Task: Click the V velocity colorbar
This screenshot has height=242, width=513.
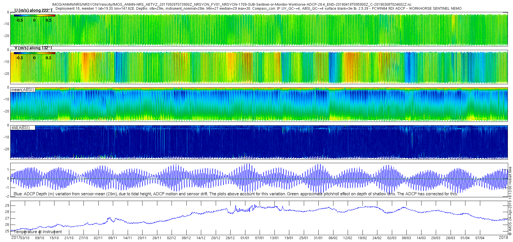Action: 34,53
